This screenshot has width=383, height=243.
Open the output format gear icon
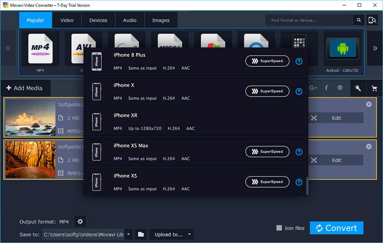coord(80,221)
